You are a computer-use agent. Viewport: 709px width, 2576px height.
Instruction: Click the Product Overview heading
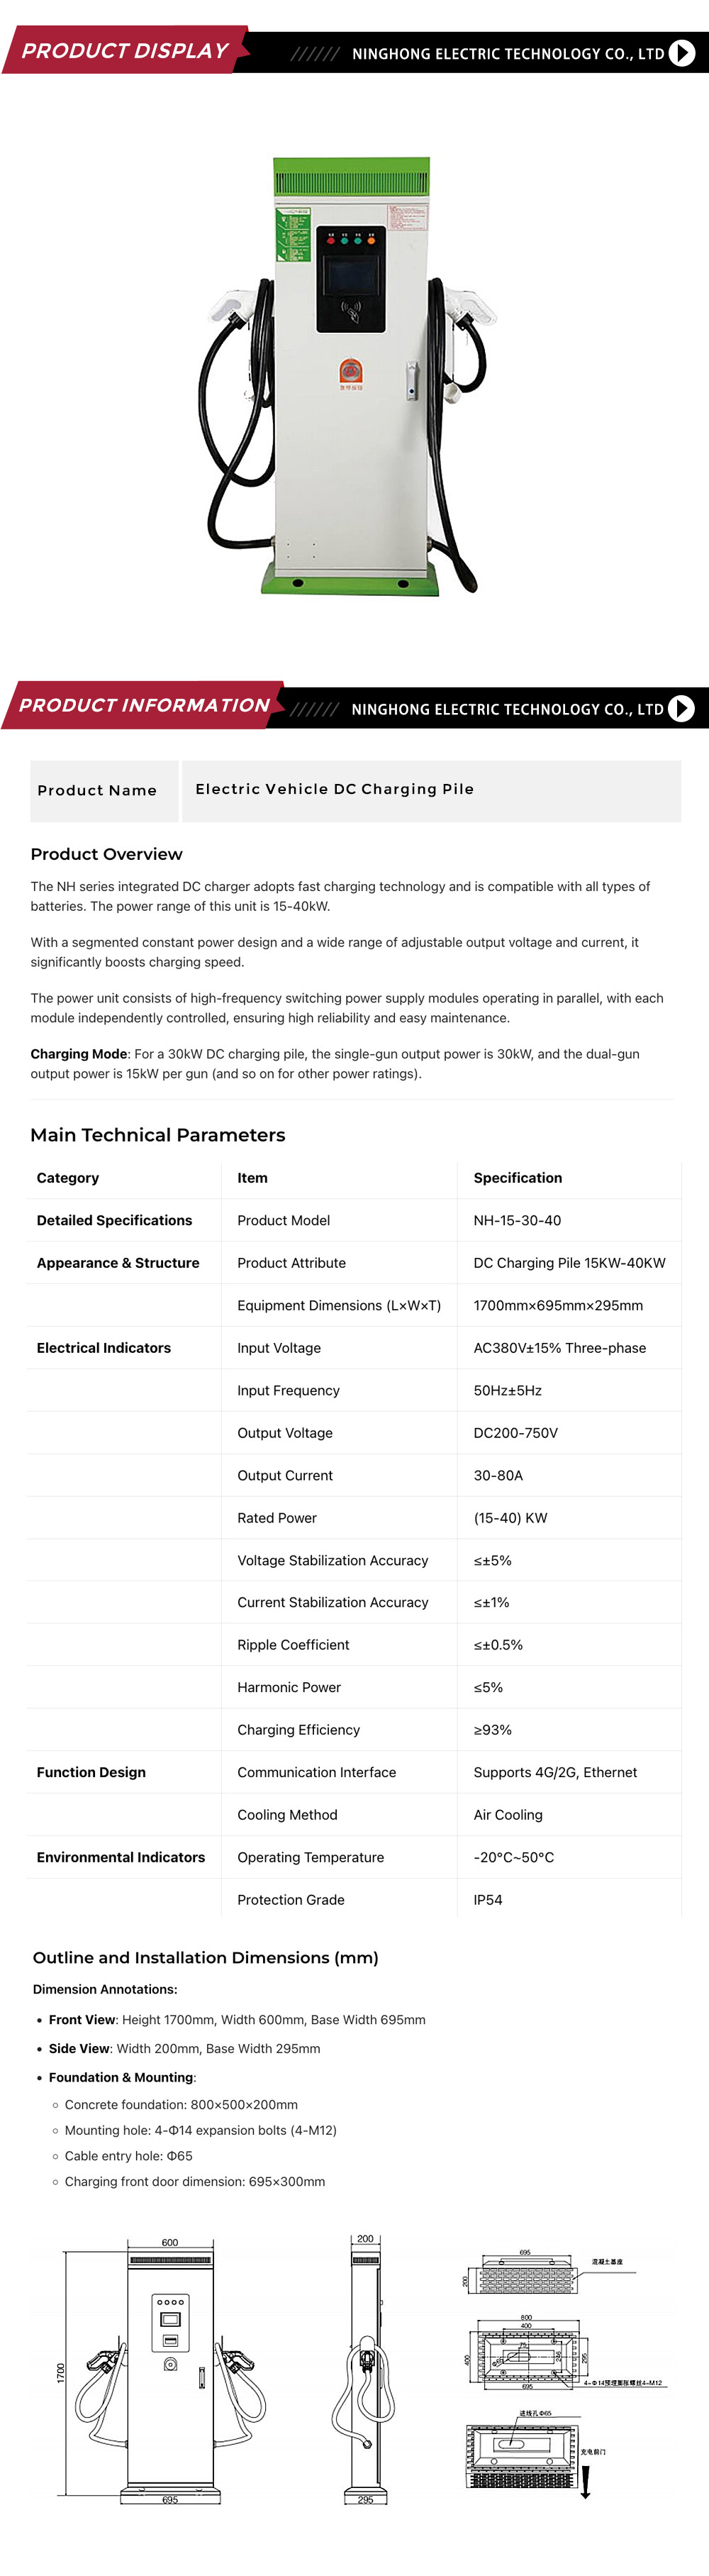(x=107, y=854)
